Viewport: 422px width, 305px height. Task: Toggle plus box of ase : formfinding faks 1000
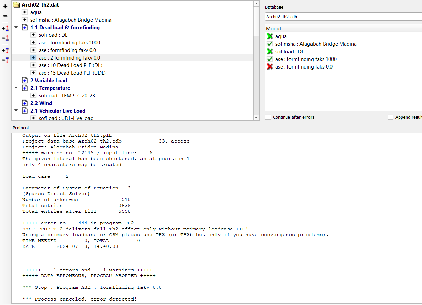(x=33, y=42)
